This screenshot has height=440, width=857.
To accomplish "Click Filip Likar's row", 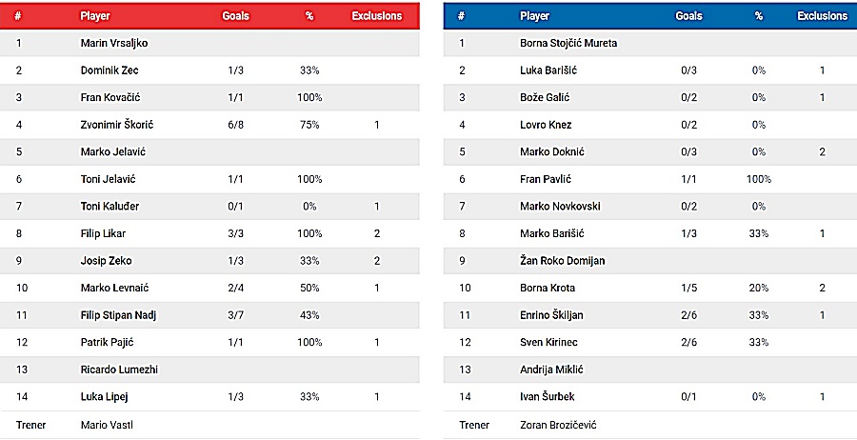I will coord(104,233).
